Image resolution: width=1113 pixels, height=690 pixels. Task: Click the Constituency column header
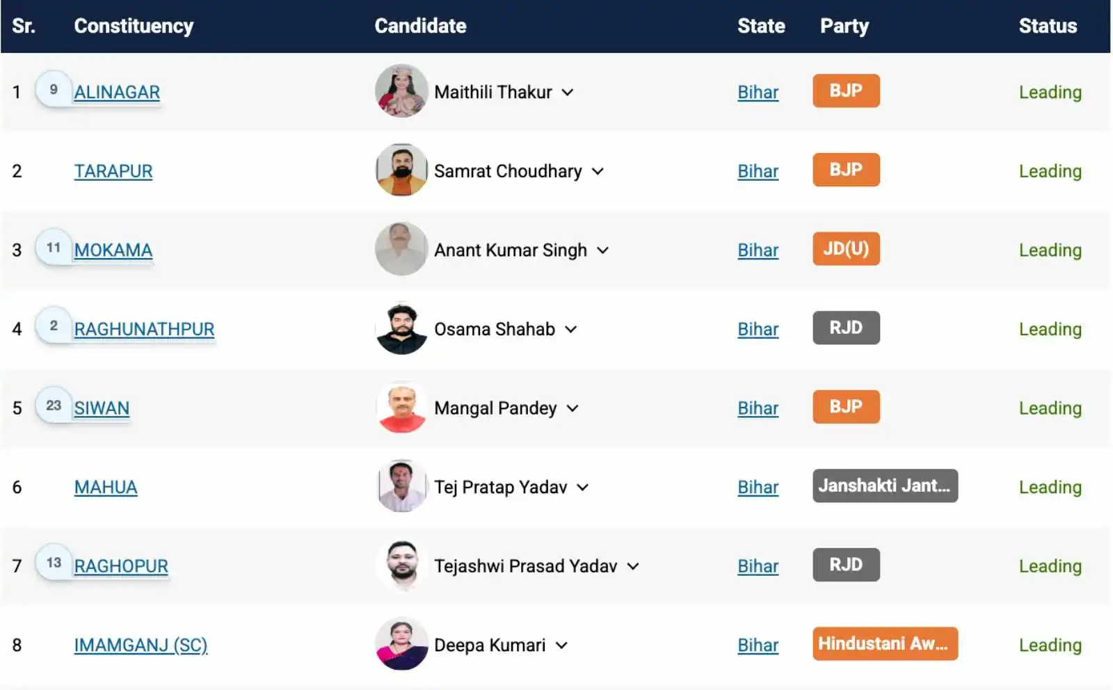tap(134, 26)
